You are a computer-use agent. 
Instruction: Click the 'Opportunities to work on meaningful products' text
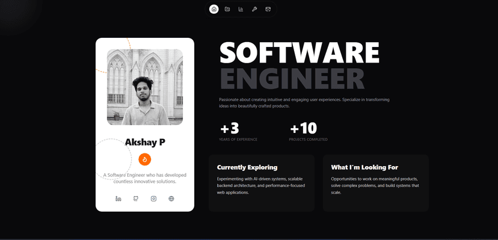pyautogui.click(x=375, y=185)
